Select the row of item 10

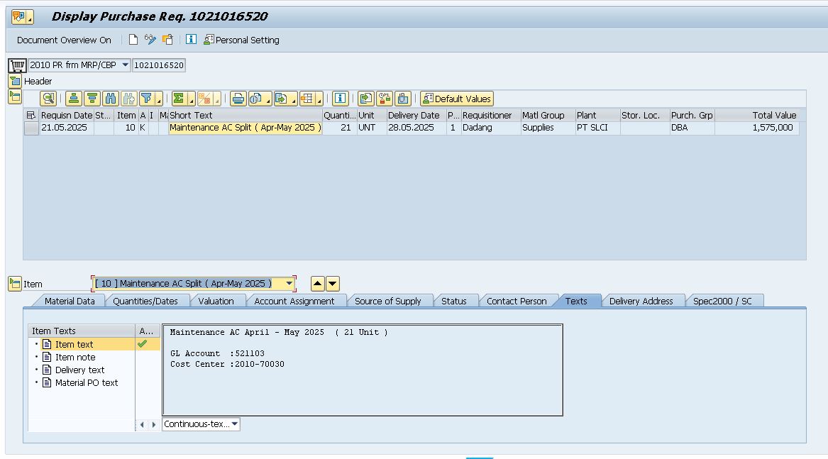(x=31, y=128)
